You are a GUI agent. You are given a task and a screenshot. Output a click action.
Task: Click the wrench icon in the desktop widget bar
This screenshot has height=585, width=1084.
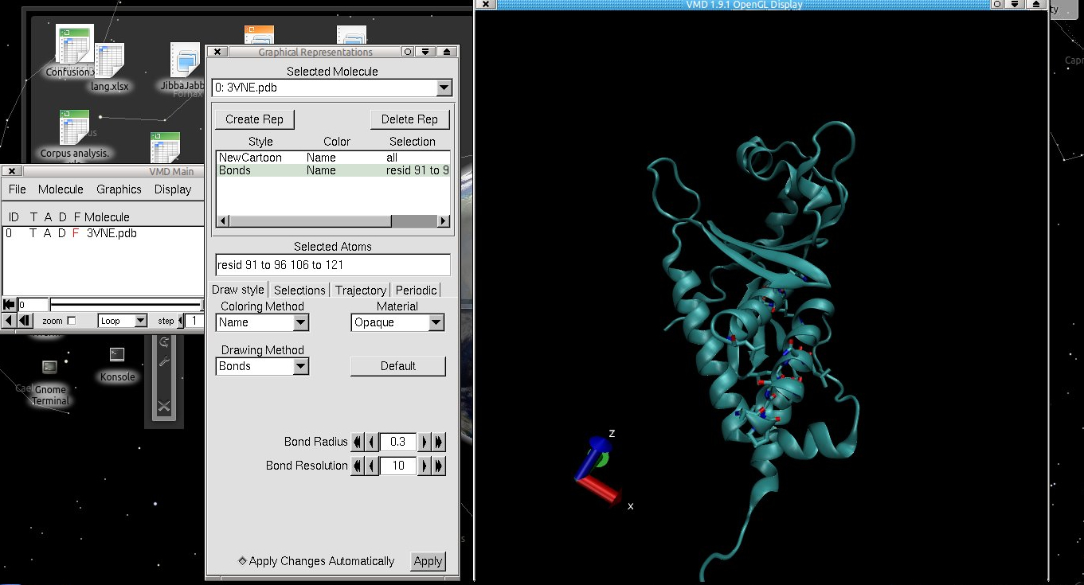[164, 362]
